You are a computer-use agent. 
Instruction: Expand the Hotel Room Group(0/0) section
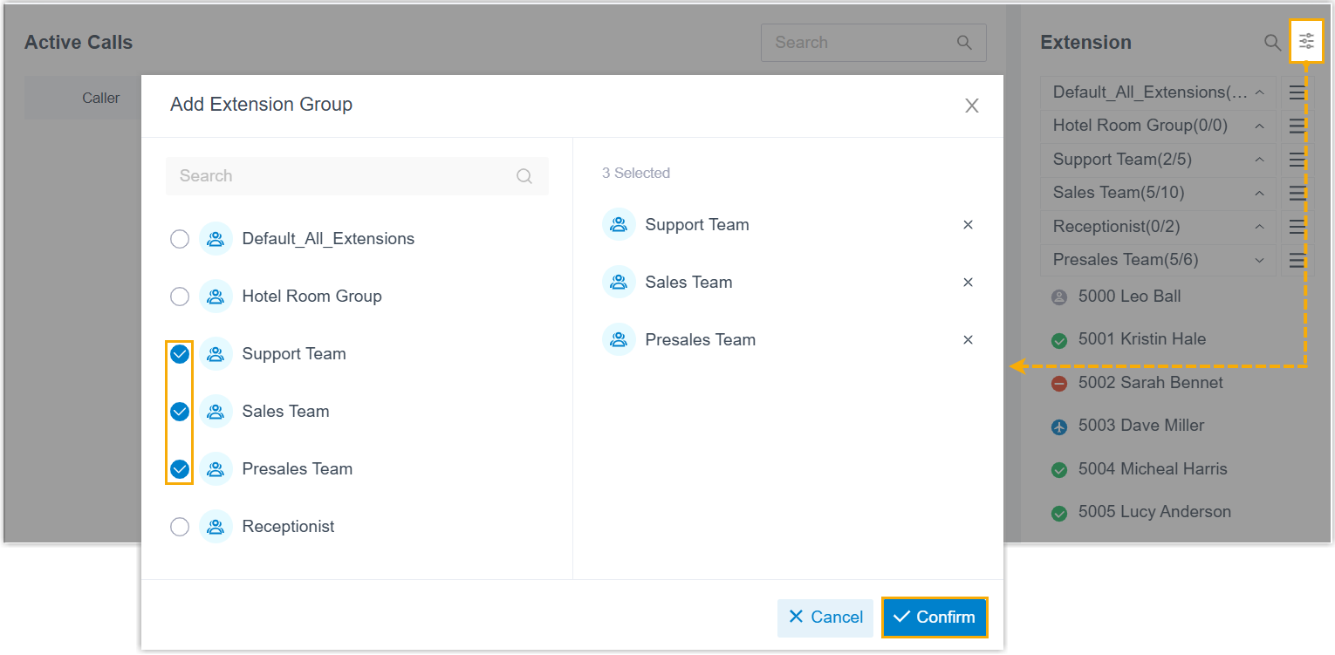pyautogui.click(x=1259, y=126)
